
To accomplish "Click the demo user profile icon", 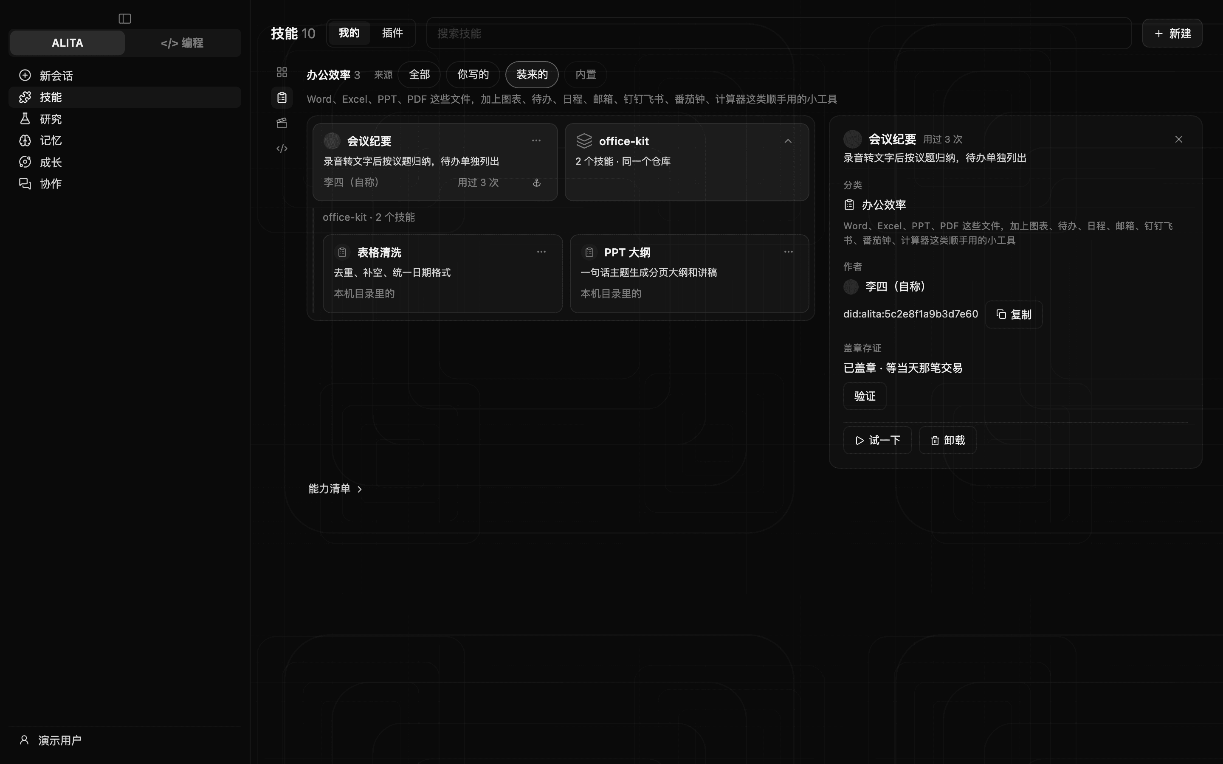I will [x=24, y=740].
